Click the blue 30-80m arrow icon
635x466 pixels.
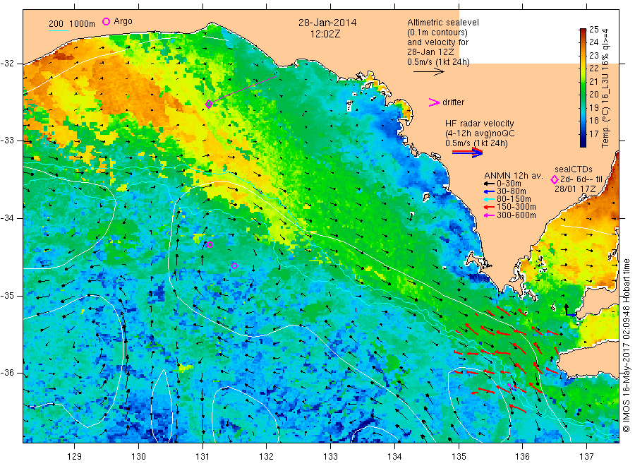pos(489,191)
